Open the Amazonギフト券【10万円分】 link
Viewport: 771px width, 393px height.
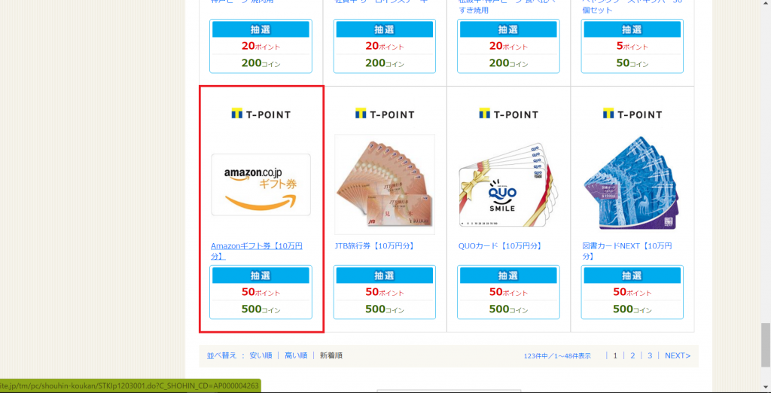pyautogui.click(x=257, y=251)
